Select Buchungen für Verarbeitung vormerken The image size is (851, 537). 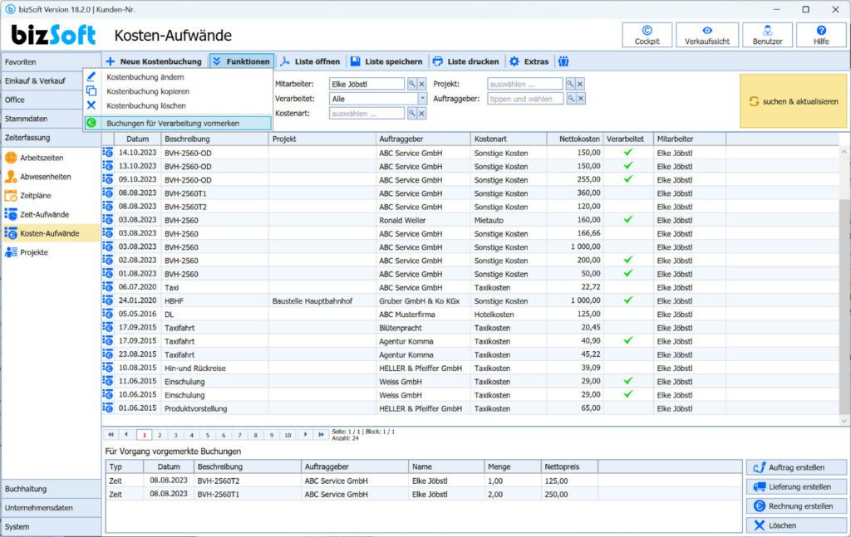(x=178, y=123)
